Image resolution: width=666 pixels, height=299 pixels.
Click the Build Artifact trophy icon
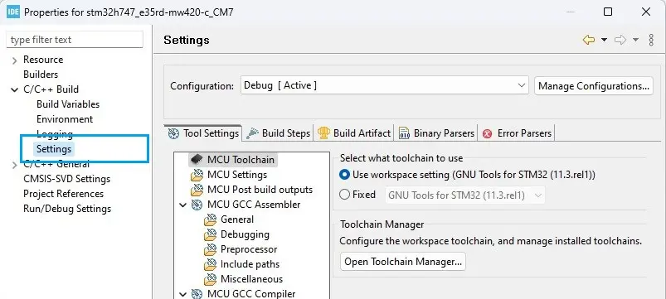(x=323, y=133)
